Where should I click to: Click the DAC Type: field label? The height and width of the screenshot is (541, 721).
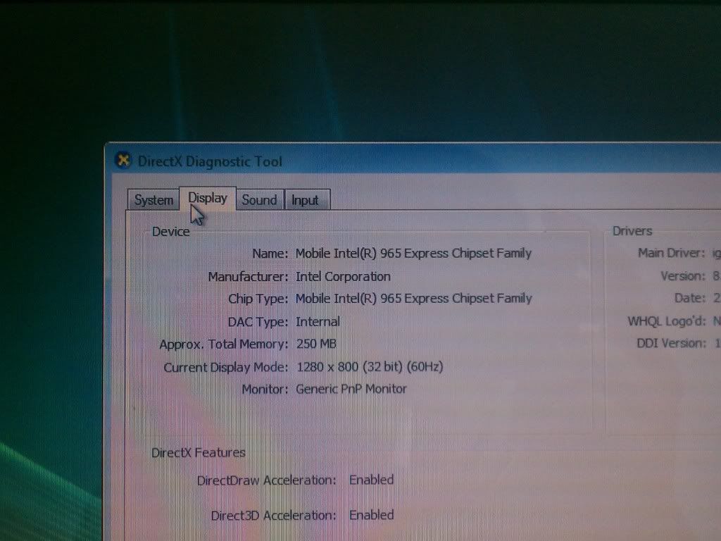pyautogui.click(x=258, y=322)
